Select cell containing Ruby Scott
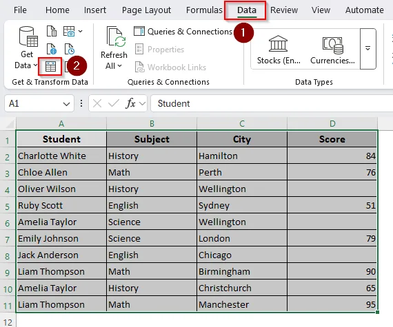This screenshot has height=327, width=393. (x=61, y=205)
